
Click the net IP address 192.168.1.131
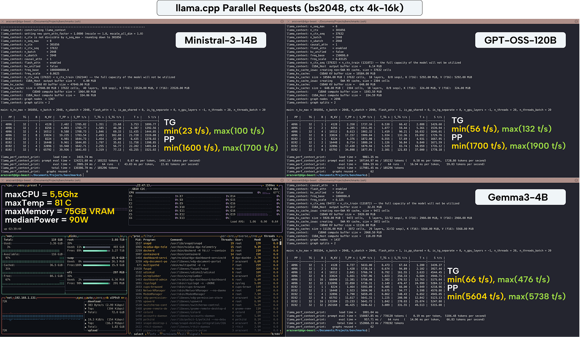pos(25,298)
